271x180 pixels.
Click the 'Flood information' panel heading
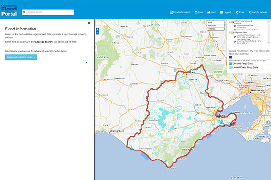(x=21, y=29)
